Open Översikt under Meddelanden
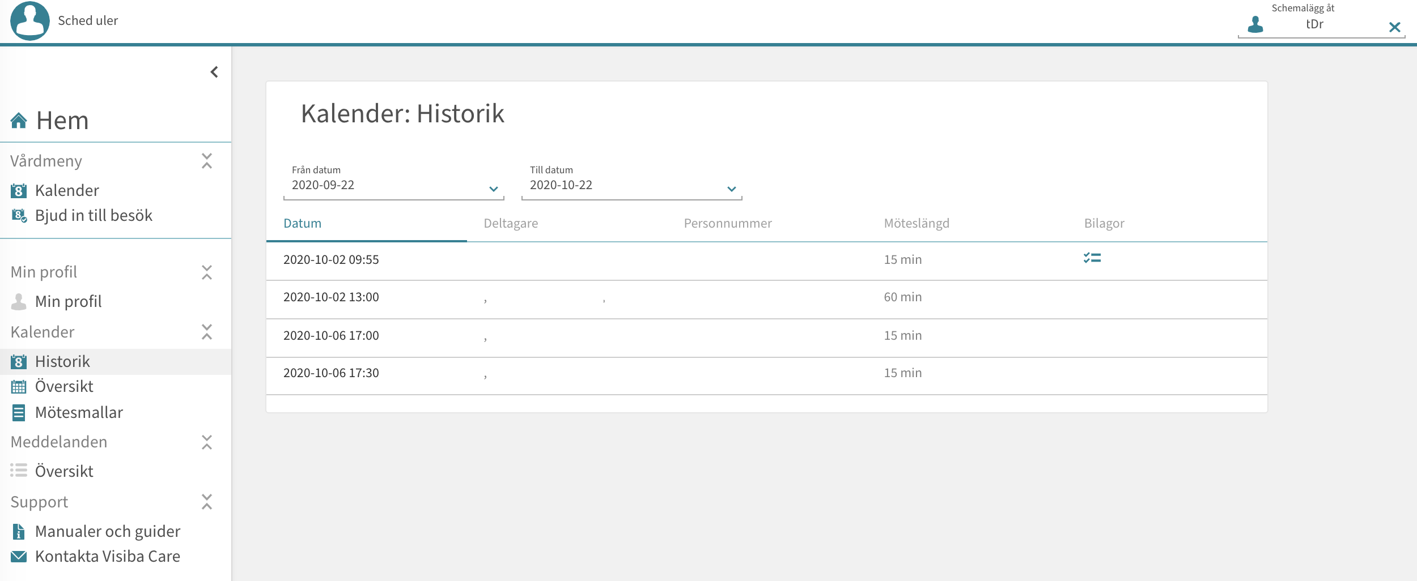Image resolution: width=1417 pixels, height=581 pixels. coord(64,472)
